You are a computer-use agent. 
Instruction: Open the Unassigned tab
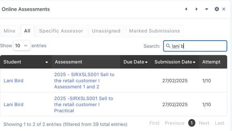106,31
